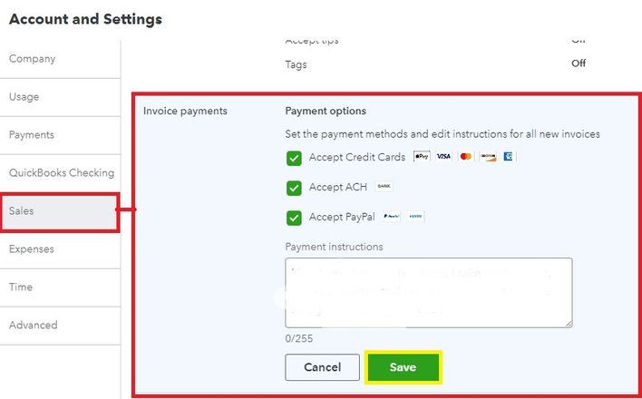642x399 pixels.
Task: Go to the Payments settings tab
Action: [32, 135]
